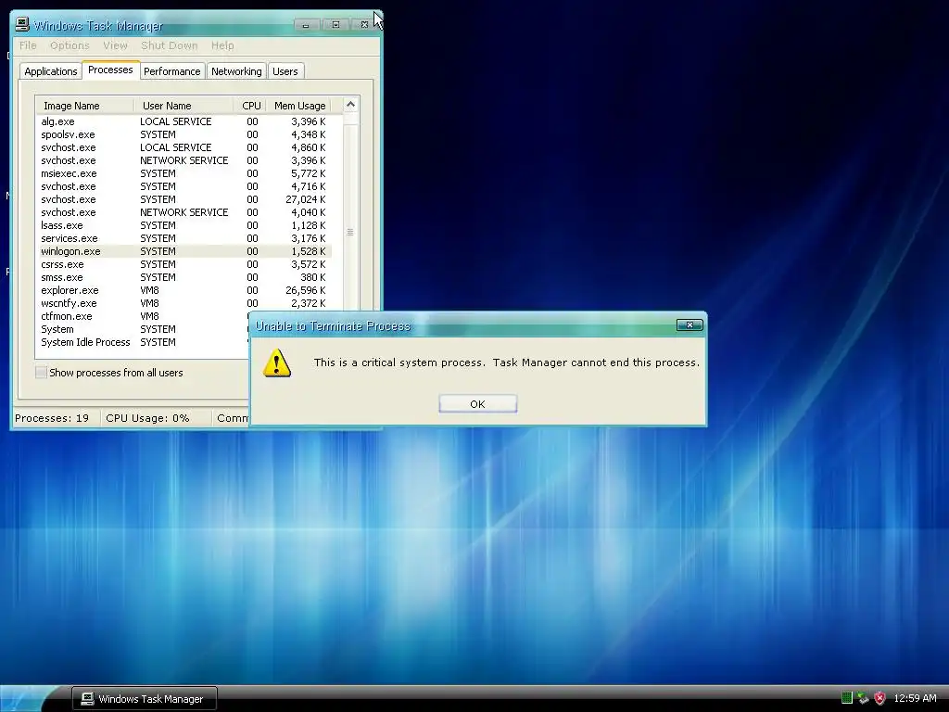Click the red security shield tray icon

pos(880,698)
